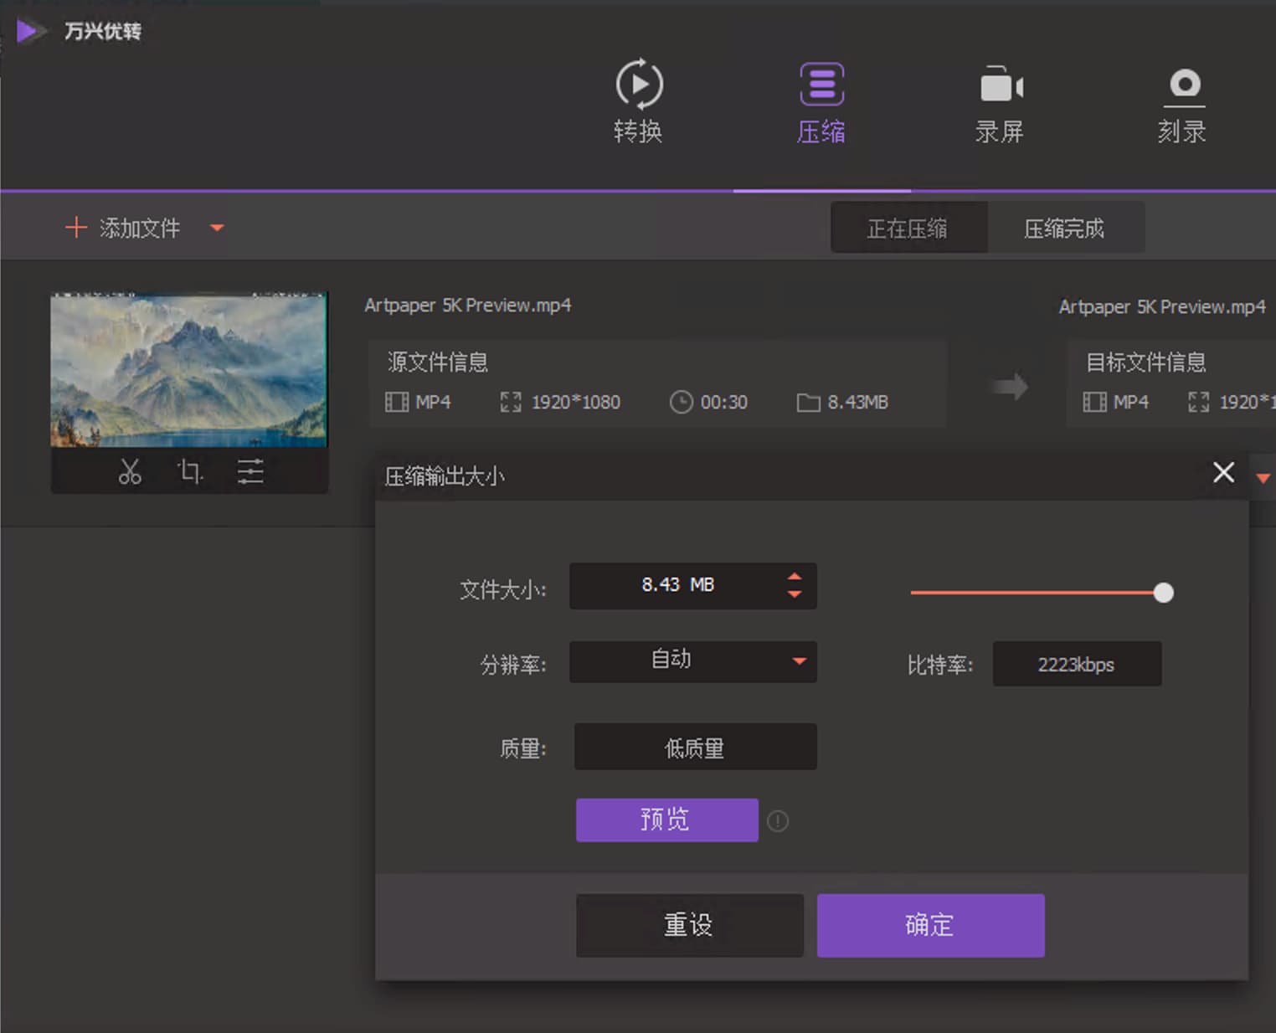This screenshot has height=1033, width=1276.
Task: Increase file size with up stepper arrow
Action: pos(794,577)
